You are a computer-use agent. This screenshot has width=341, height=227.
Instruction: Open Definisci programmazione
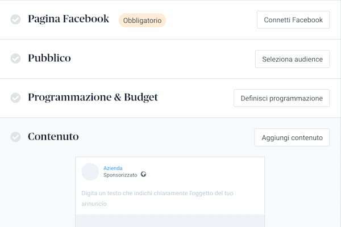point(281,98)
